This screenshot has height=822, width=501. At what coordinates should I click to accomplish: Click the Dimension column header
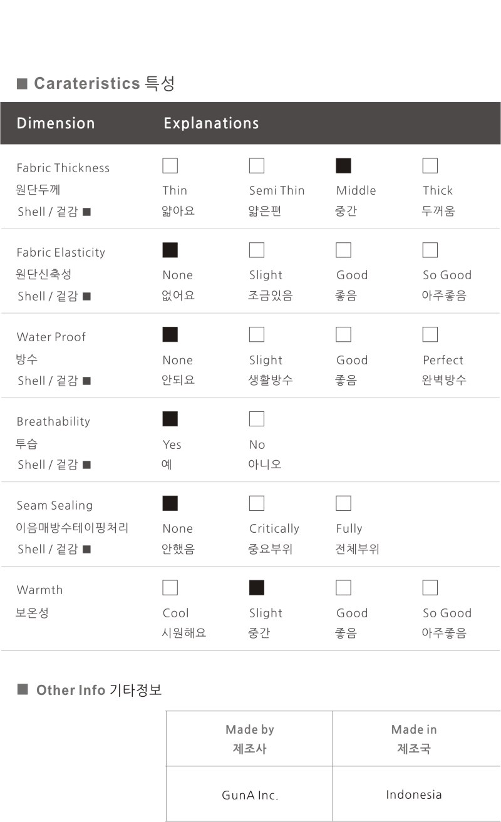point(56,123)
